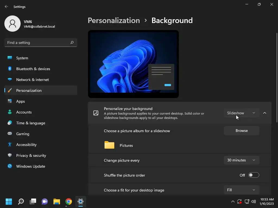Open Google Chrome from the taskbar
The image size is (278, 208).
tap(69, 201)
